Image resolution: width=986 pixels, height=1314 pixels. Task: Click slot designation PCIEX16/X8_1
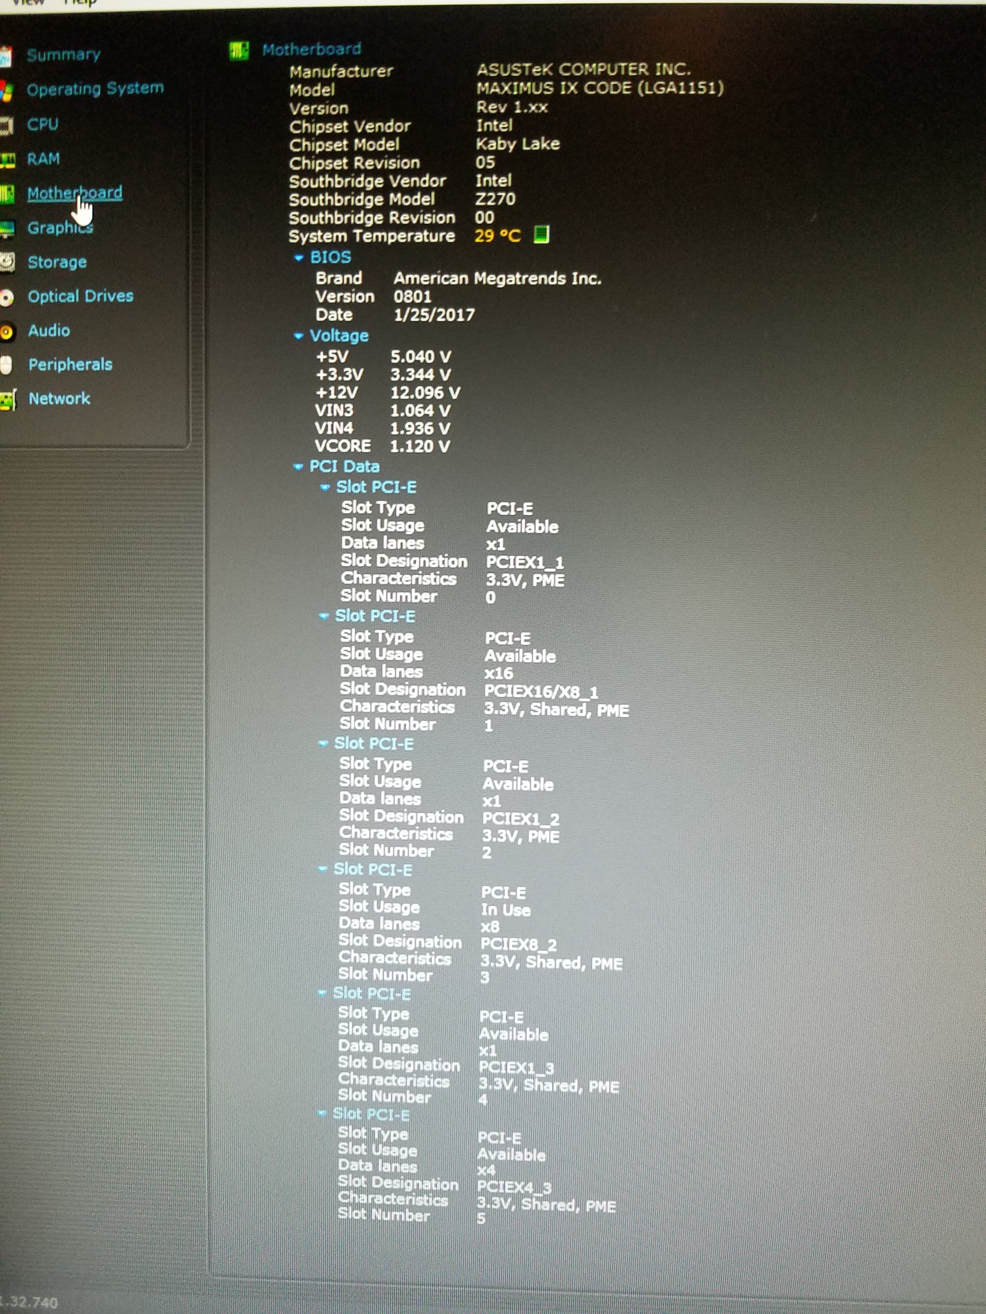point(541,692)
